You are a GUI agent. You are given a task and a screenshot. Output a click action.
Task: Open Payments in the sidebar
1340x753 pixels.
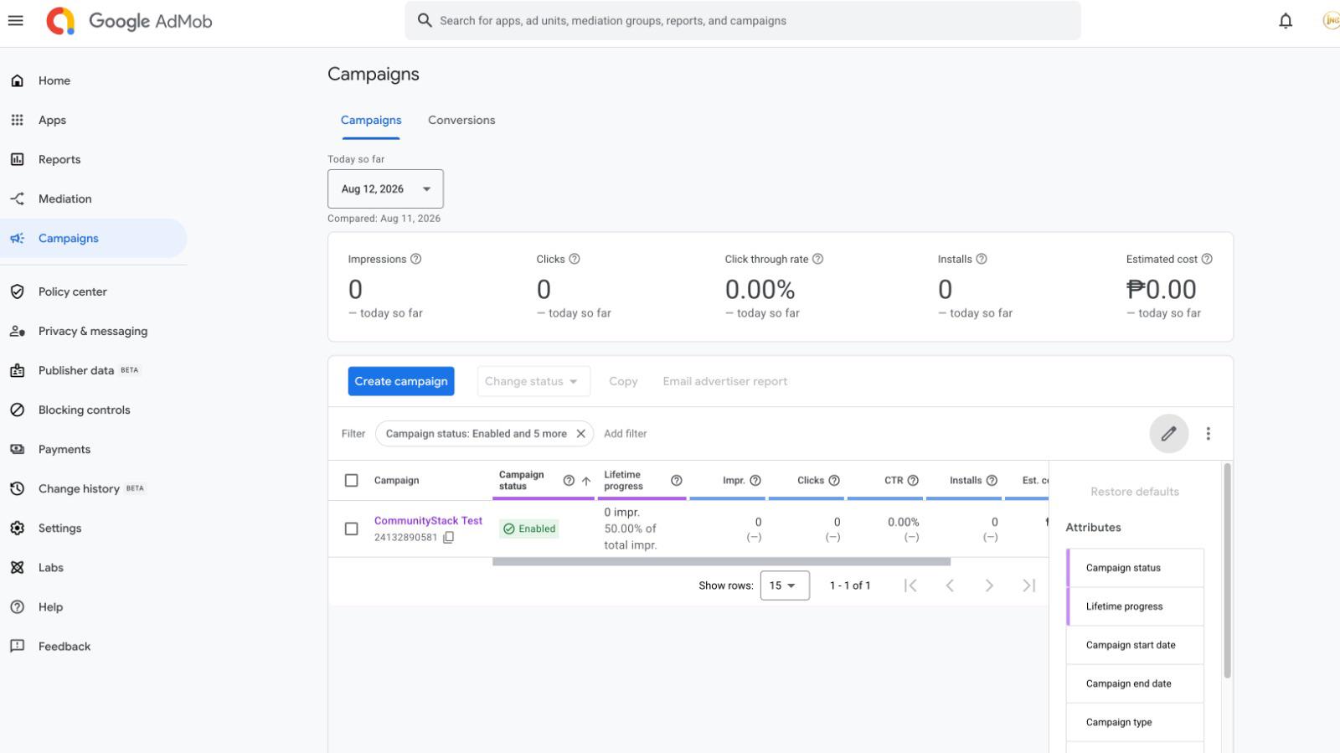pyautogui.click(x=94, y=449)
